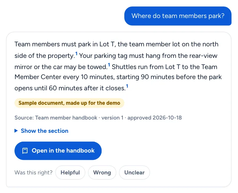Mark the answer as Wrong
The width and height of the screenshot is (238, 193).
click(x=102, y=173)
